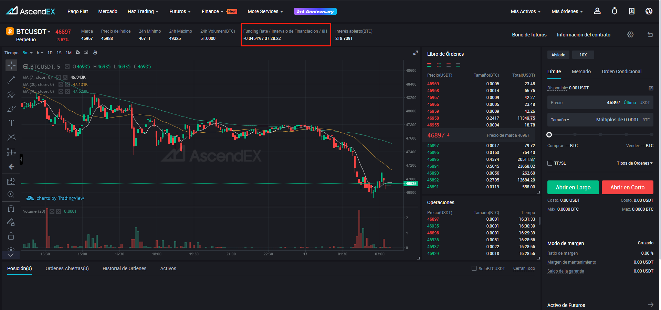661x310 pixels.
Task: Check the SoloBTCUSDT filter checkbox
Action: tap(474, 268)
